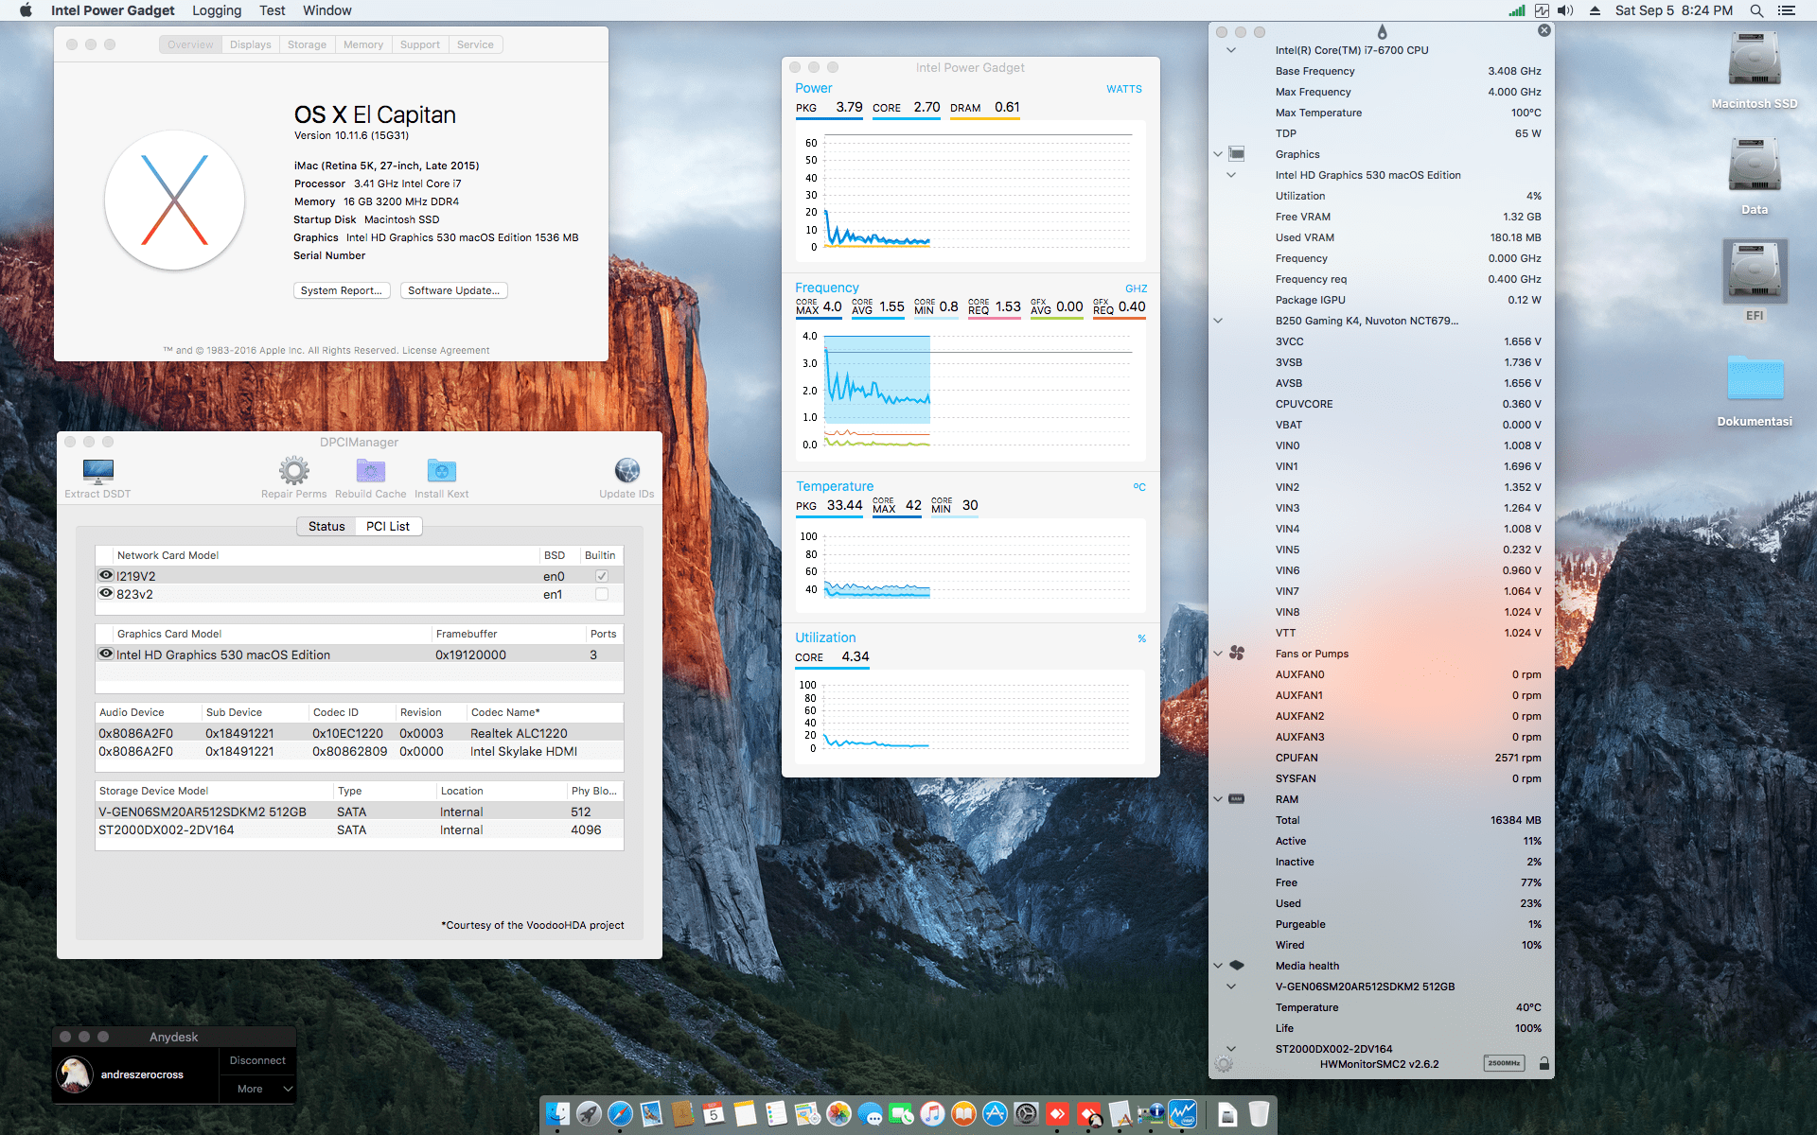Switch to the Storage tab
The height and width of the screenshot is (1135, 1817).
[x=308, y=44]
